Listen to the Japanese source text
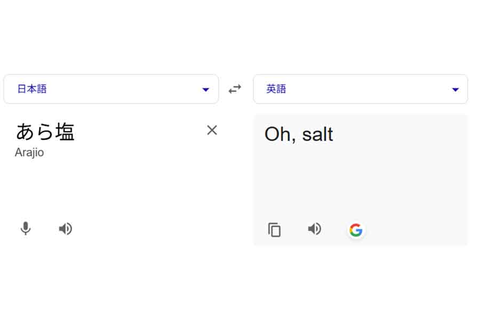 click(x=65, y=229)
